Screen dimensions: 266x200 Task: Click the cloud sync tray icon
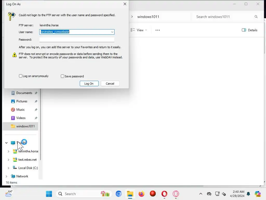tap(209, 194)
